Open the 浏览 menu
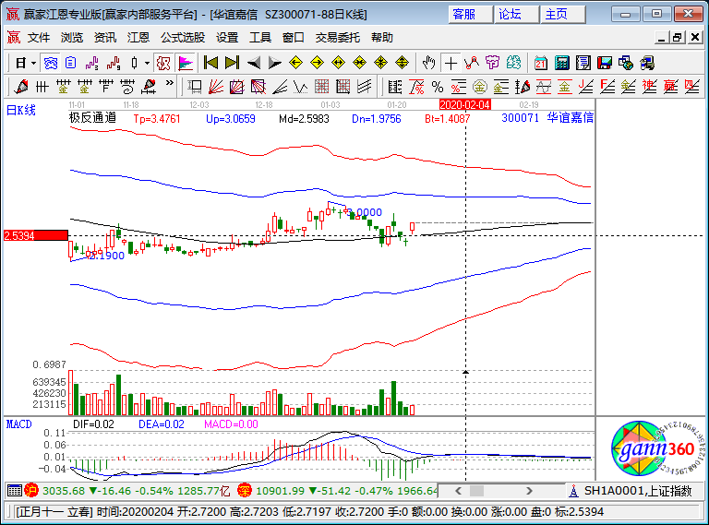709x525 pixels. point(72,38)
